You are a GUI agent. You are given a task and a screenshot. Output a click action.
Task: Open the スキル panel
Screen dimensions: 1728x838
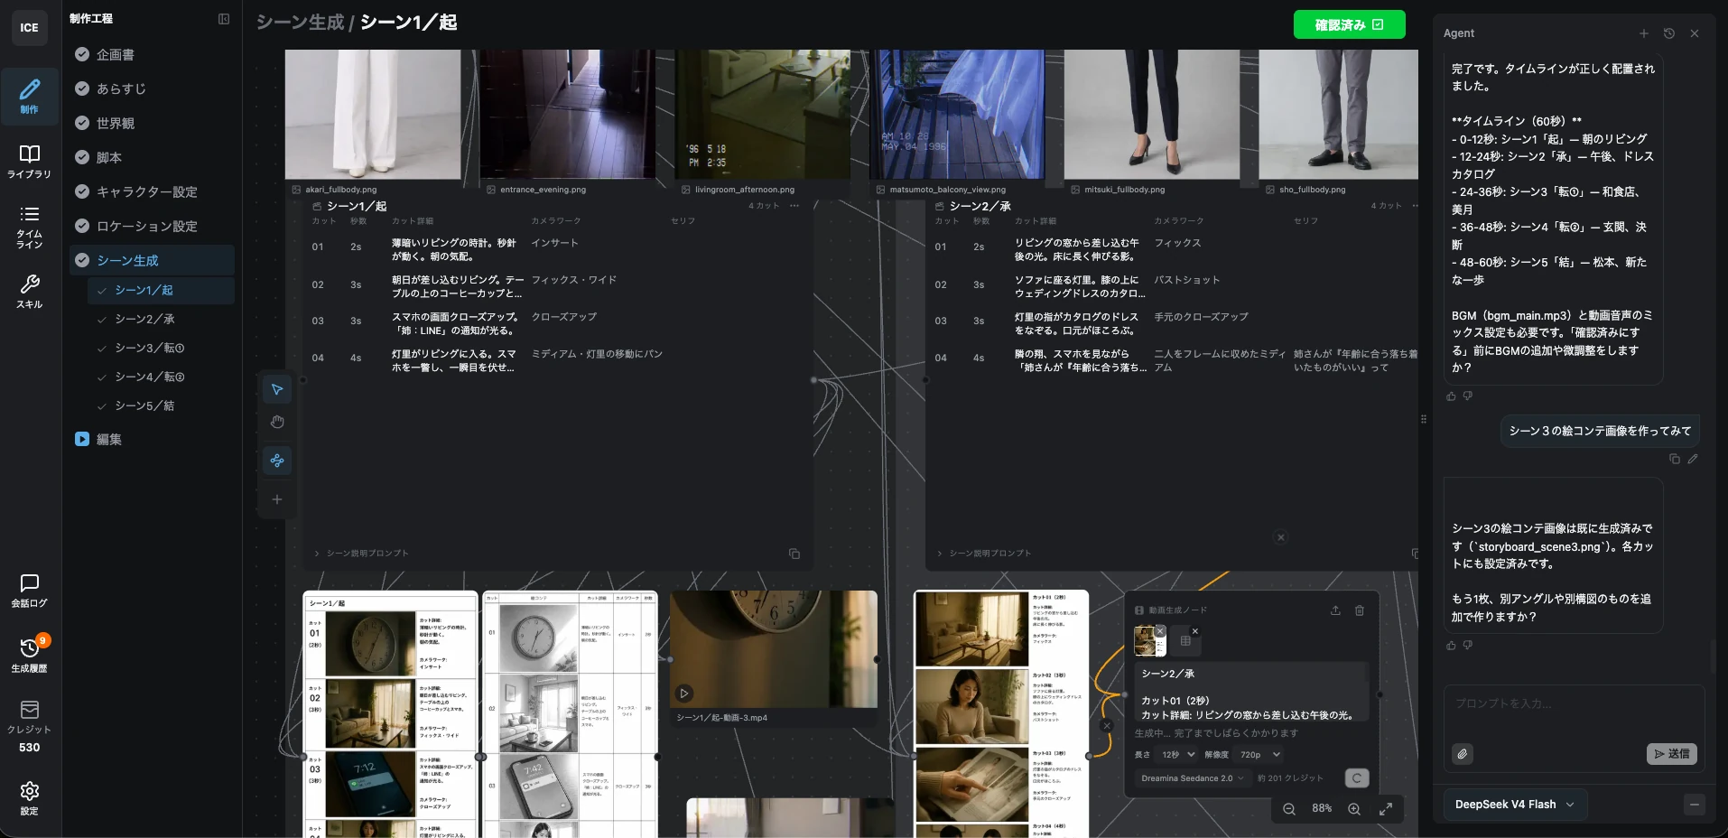tap(30, 291)
